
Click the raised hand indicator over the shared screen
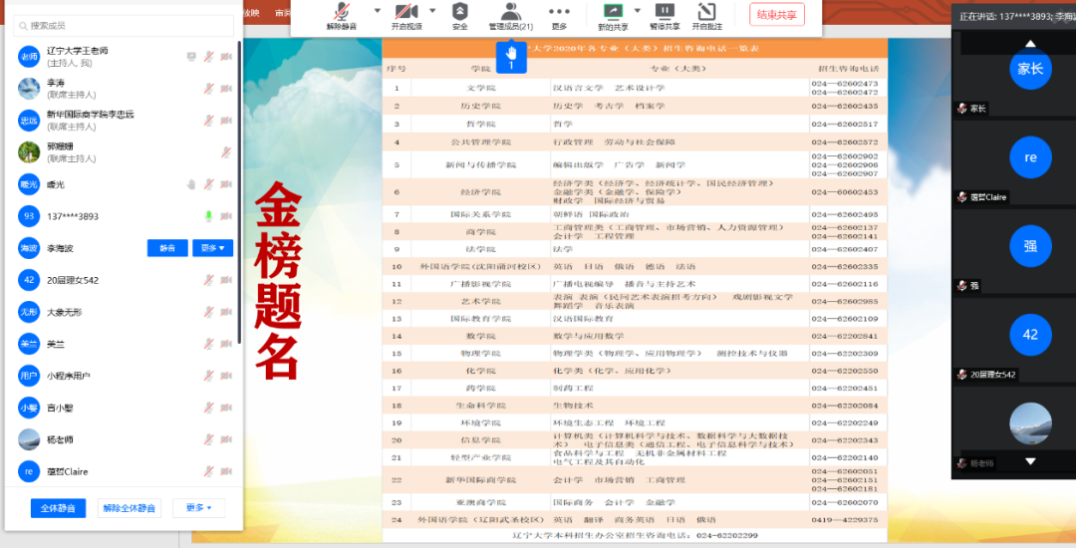(511, 55)
